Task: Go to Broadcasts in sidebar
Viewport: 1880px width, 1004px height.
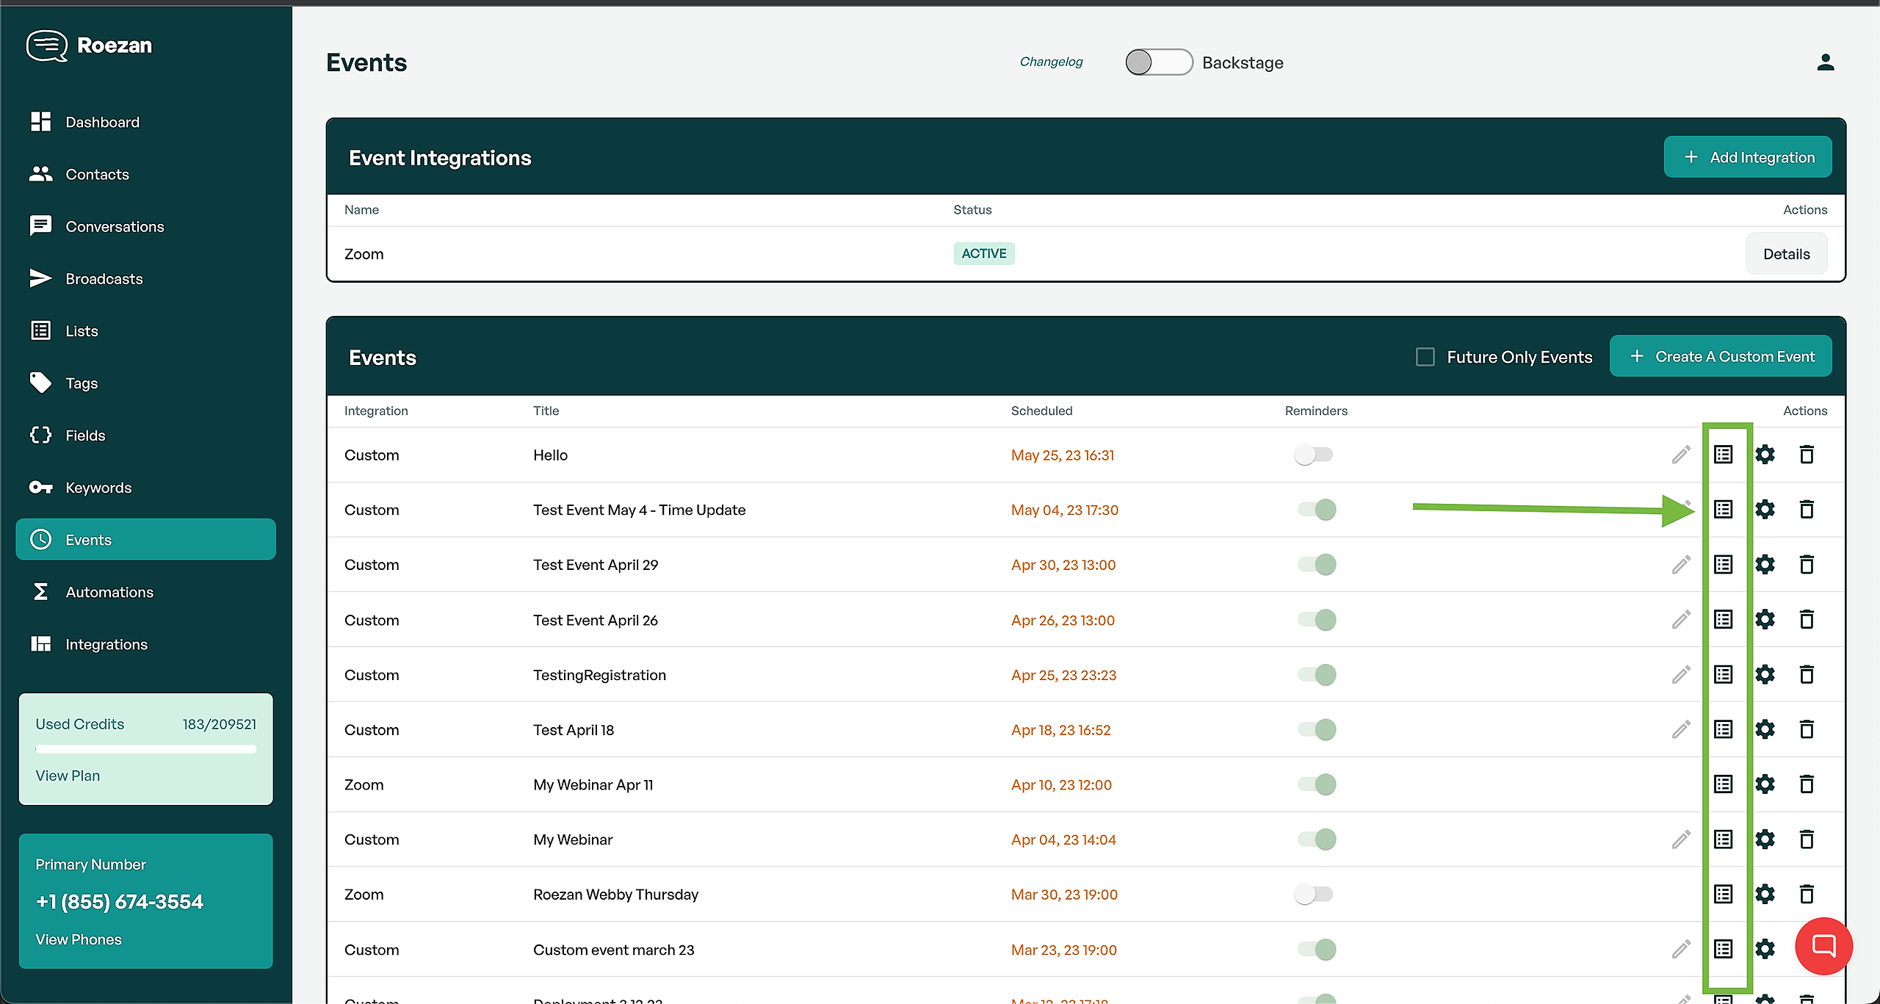Action: click(x=104, y=279)
